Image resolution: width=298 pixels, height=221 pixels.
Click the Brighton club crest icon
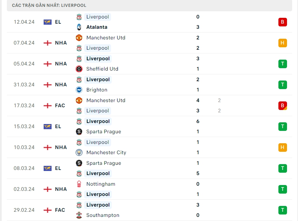[79, 90]
